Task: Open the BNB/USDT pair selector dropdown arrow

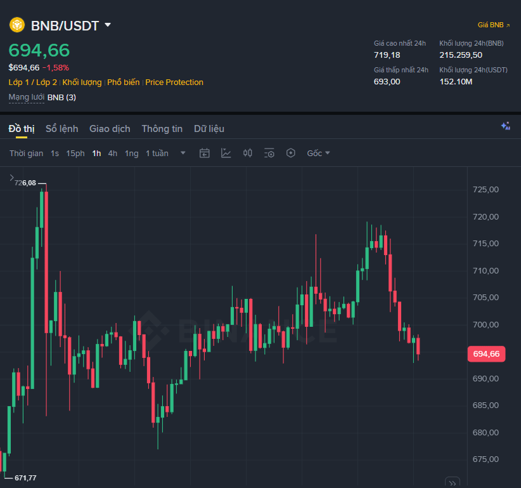Action: click(108, 25)
